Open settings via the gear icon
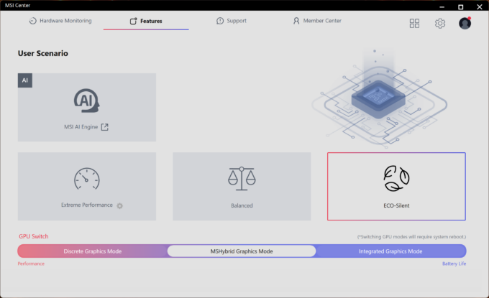The image size is (489, 298). [x=439, y=24]
